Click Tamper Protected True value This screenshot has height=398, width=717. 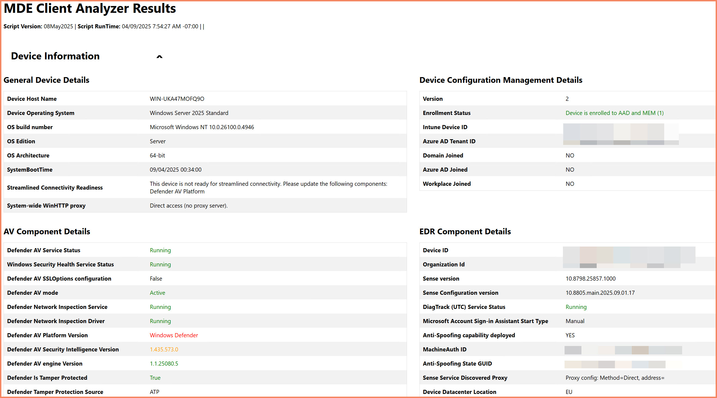(x=155, y=378)
